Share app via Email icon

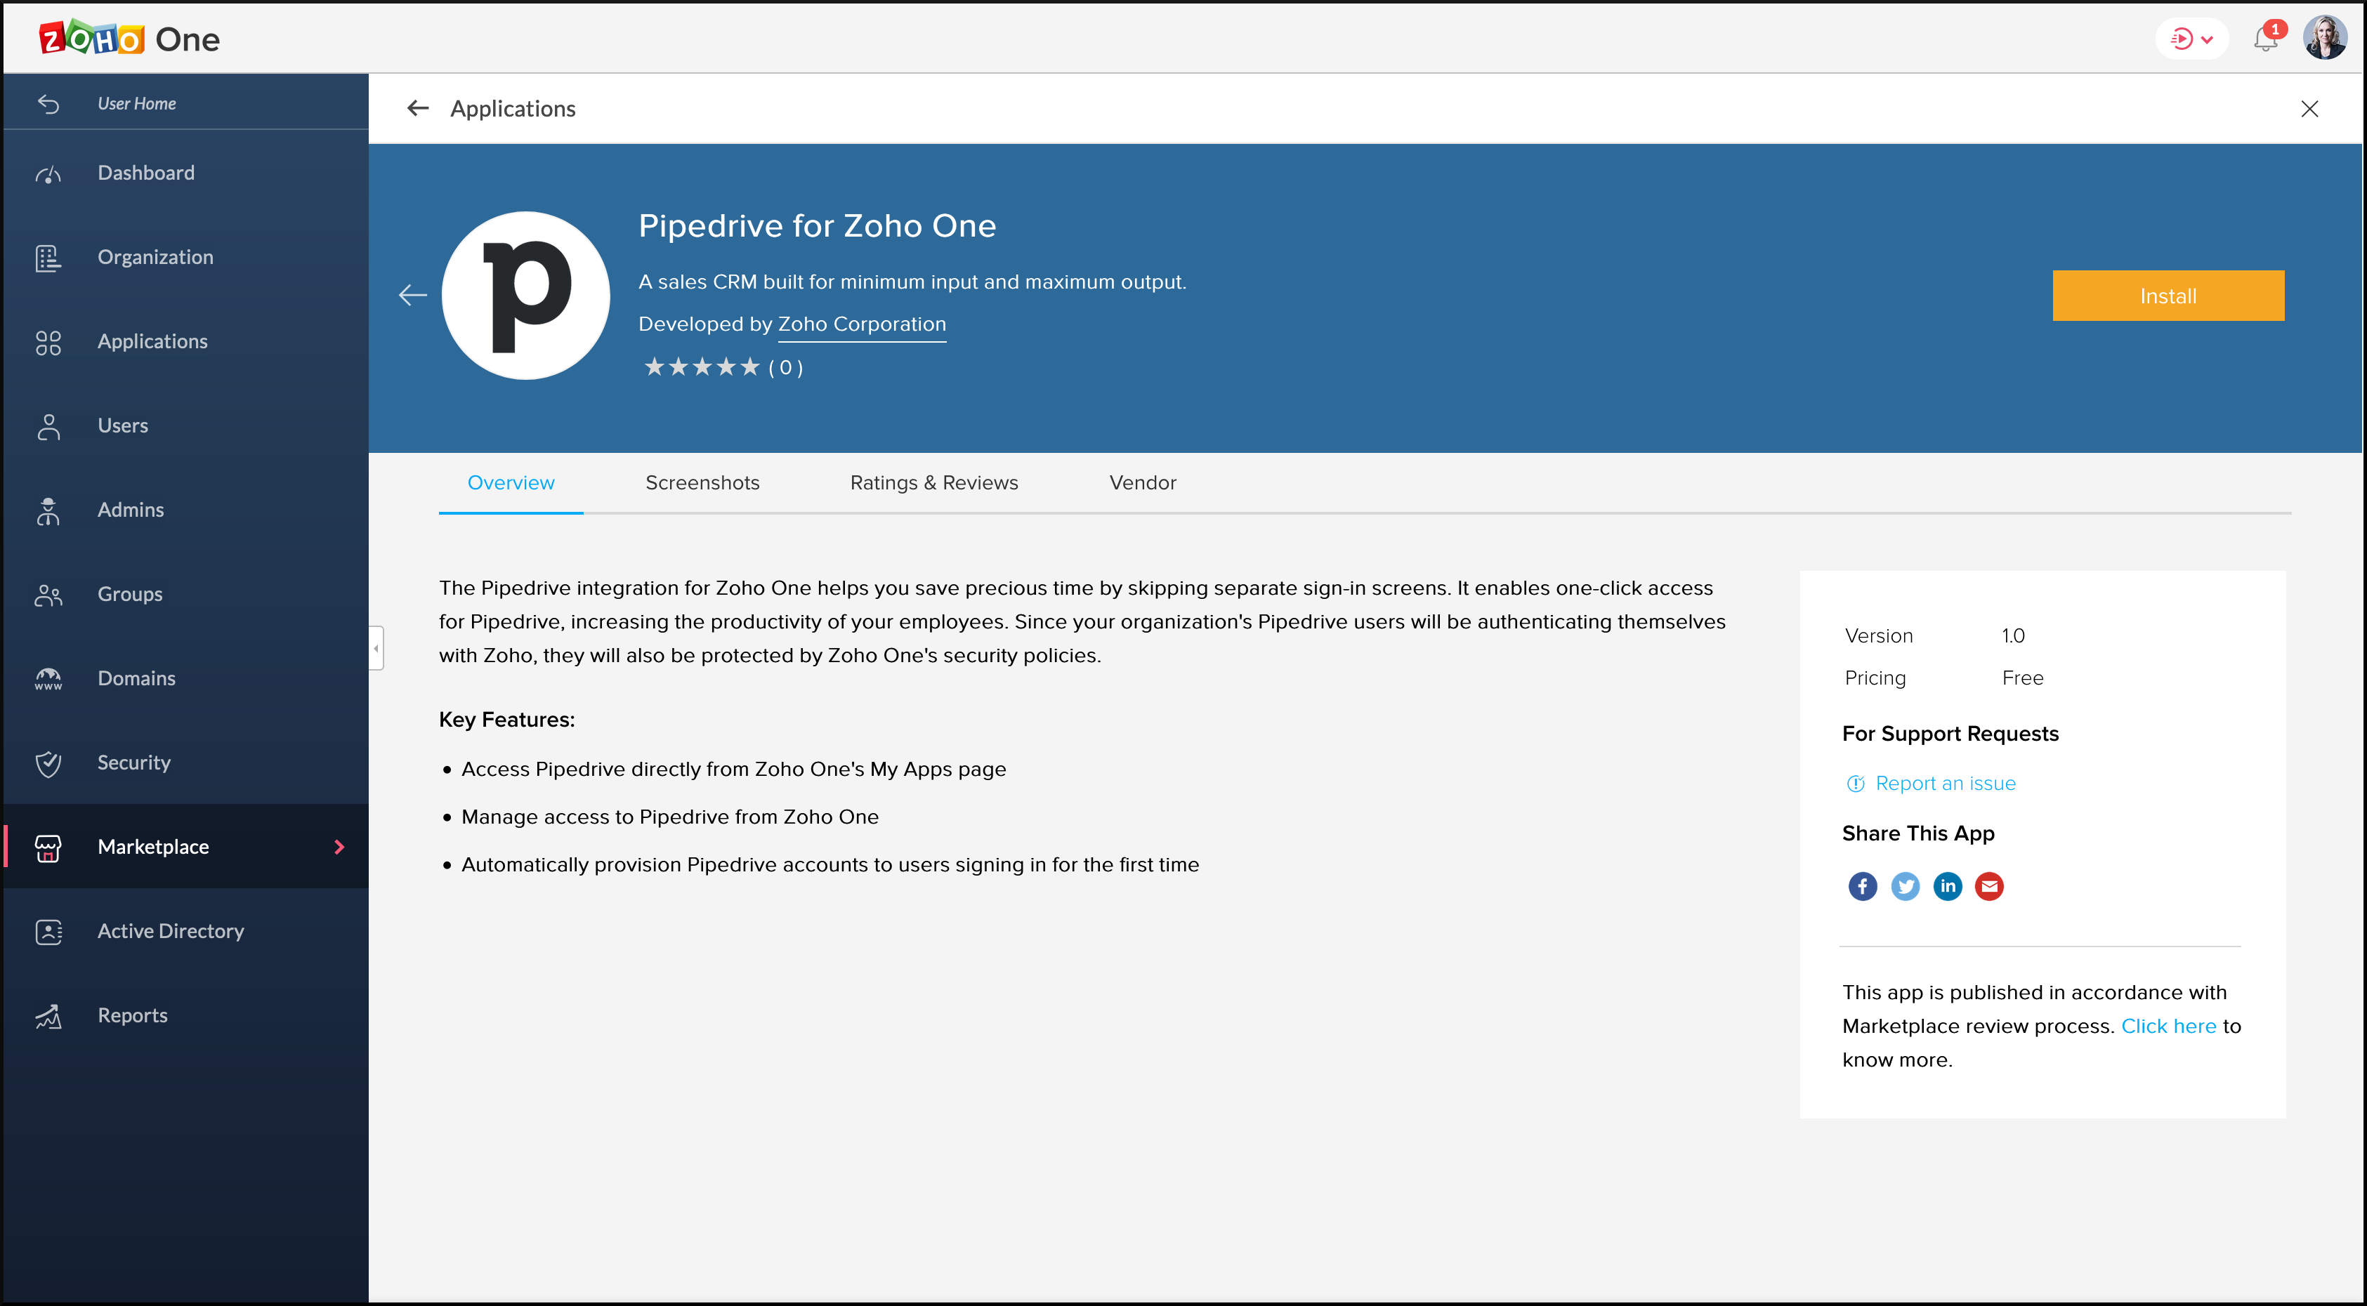click(x=1989, y=886)
